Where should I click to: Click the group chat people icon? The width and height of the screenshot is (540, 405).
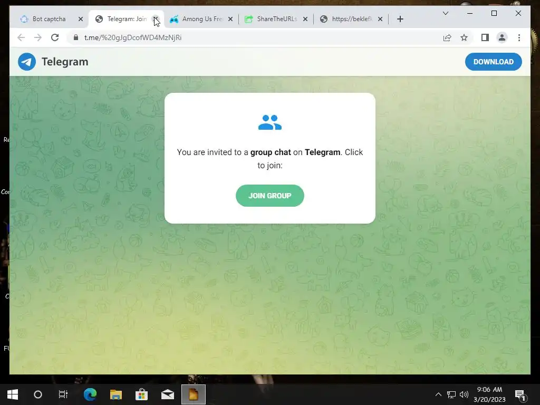click(x=269, y=122)
